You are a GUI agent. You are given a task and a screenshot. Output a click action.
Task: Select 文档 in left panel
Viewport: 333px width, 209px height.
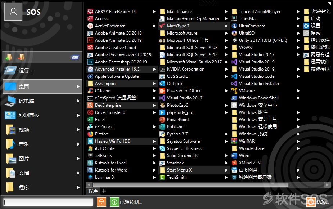pos(42,173)
